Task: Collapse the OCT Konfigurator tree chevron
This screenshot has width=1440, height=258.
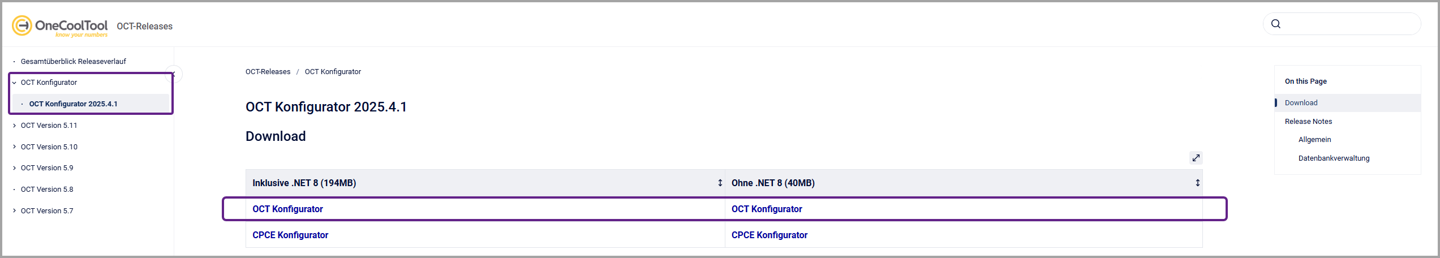Action: (x=14, y=83)
